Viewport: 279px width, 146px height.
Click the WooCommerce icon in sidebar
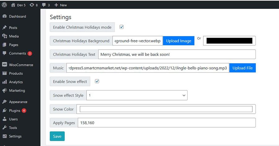click(x=5, y=65)
